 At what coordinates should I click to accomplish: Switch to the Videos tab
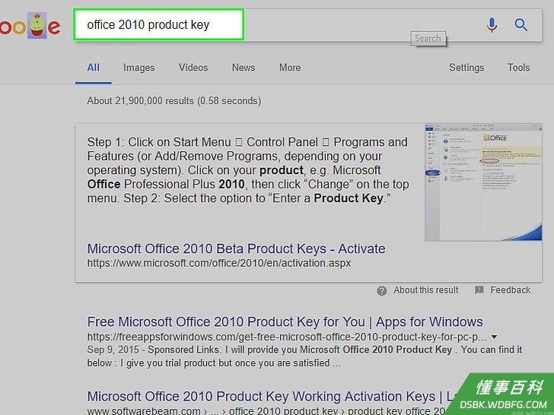tap(193, 68)
